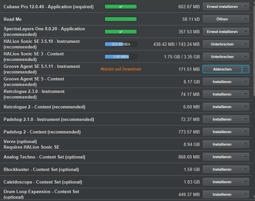Reinstall SpectraLayers One 8.0.20 Application
The height and width of the screenshot is (201, 255).
222,32
